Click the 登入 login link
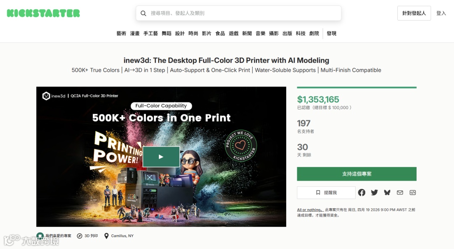454x249 pixels. tap(441, 13)
